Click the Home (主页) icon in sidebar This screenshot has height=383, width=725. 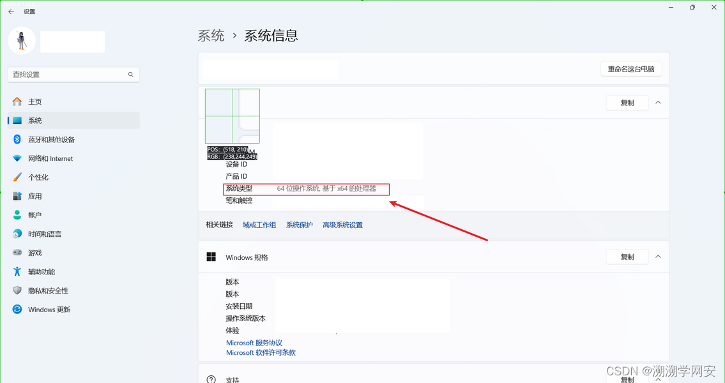(17, 101)
